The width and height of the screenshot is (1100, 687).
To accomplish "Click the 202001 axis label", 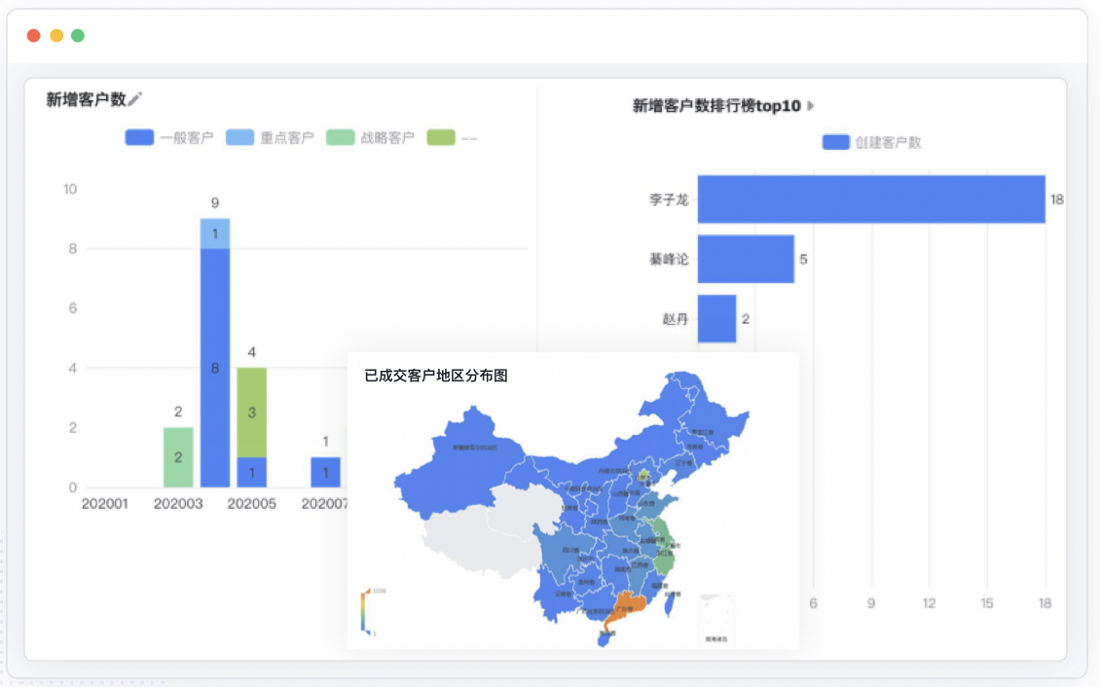I will (x=104, y=503).
